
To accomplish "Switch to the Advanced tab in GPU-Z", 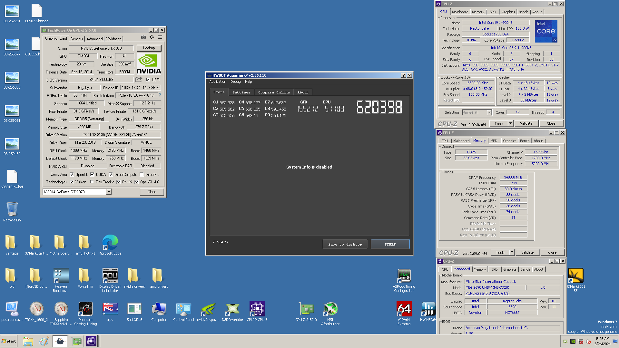I will 94,39.
